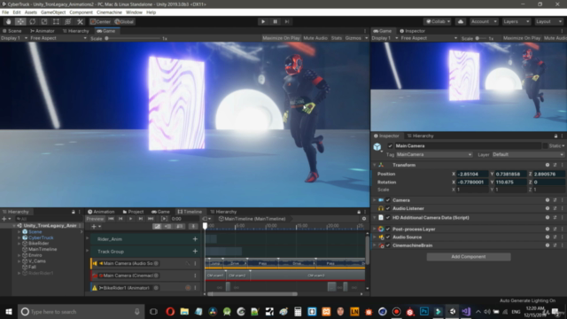Select the Rotate tool in the toolbar
567x319 pixels.
pos(32,21)
